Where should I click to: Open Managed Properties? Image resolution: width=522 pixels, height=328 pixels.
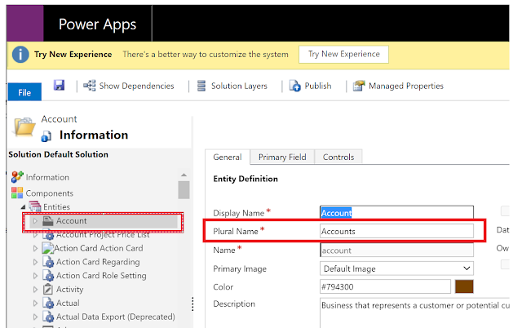coord(360,86)
